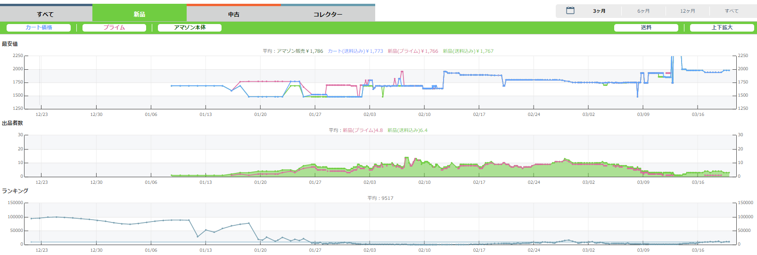
Task: Open the calendar date picker icon
Action: pyautogui.click(x=570, y=10)
